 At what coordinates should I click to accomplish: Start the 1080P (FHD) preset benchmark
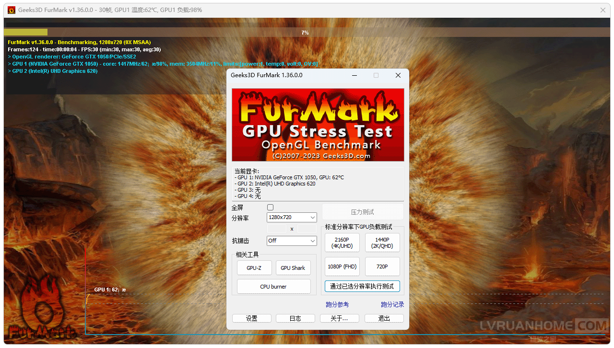click(342, 267)
